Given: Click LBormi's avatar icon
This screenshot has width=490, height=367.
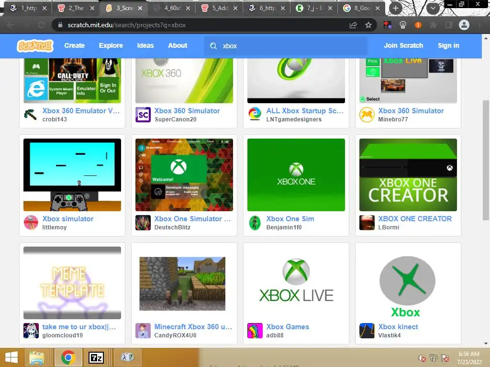Looking at the screenshot, I should (x=367, y=223).
